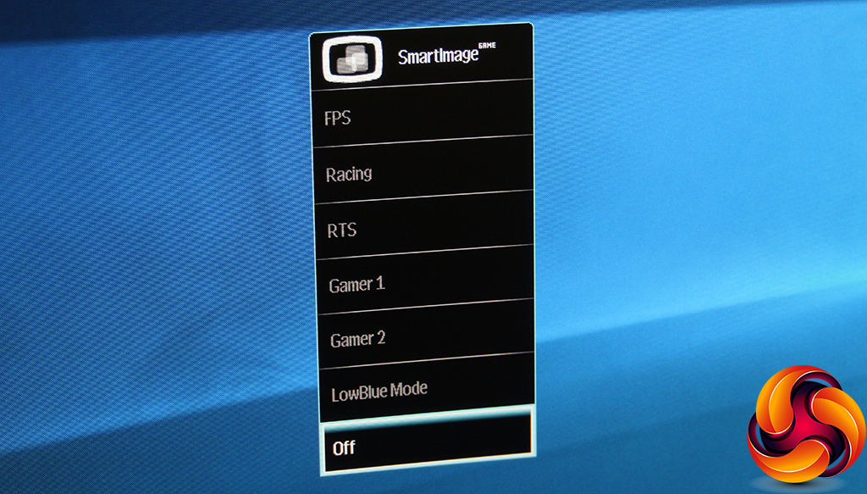The width and height of the screenshot is (867, 494).
Task: Choose the Racing preset
Action: click(423, 170)
